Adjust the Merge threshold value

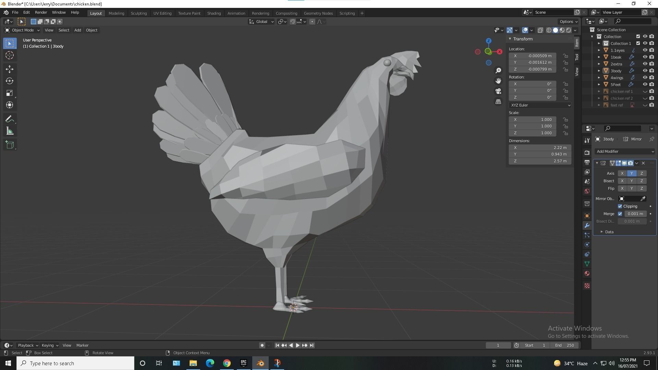coord(635,213)
